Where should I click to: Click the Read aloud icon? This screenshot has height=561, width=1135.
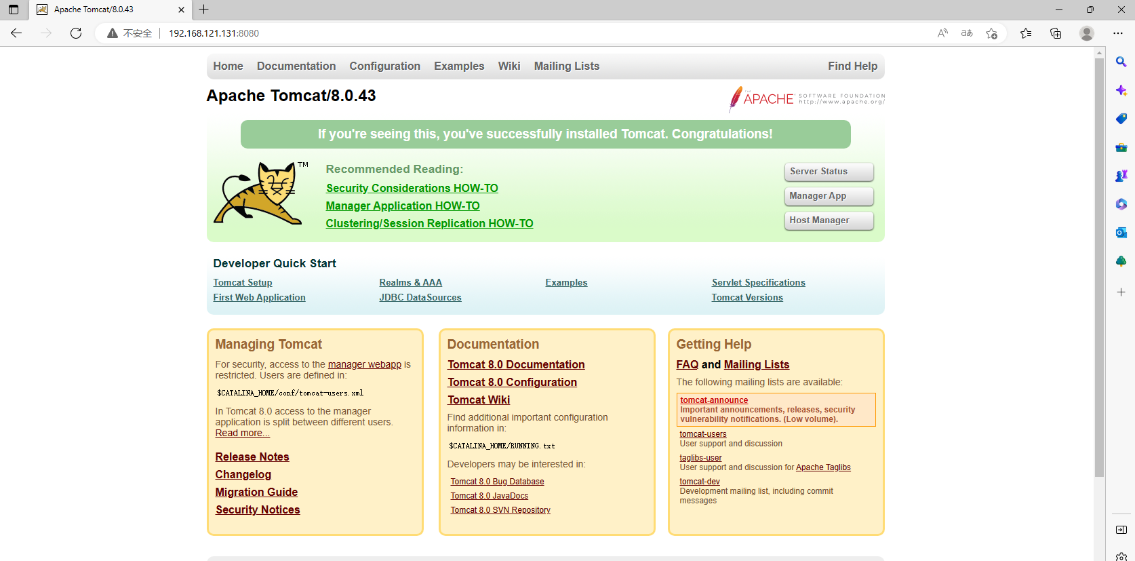tap(942, 33)
